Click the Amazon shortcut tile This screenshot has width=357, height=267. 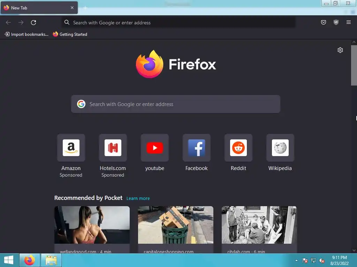click(71, 148)
